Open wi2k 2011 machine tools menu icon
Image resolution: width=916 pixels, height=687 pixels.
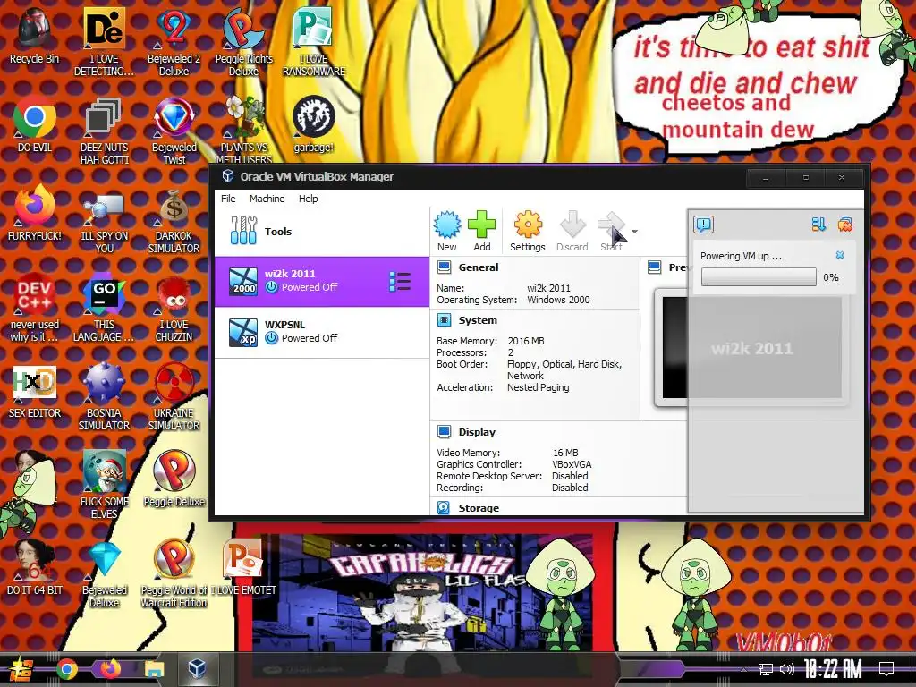[x=400, y=282]
